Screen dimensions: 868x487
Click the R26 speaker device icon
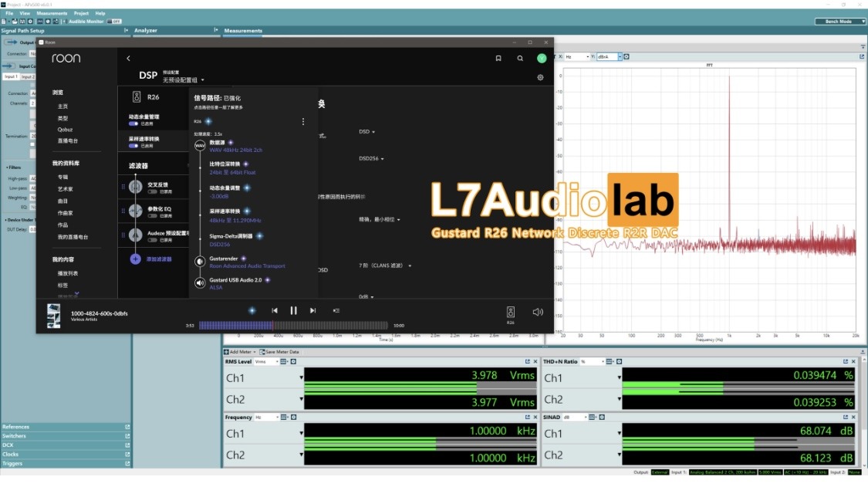click(x=136, y=97)
